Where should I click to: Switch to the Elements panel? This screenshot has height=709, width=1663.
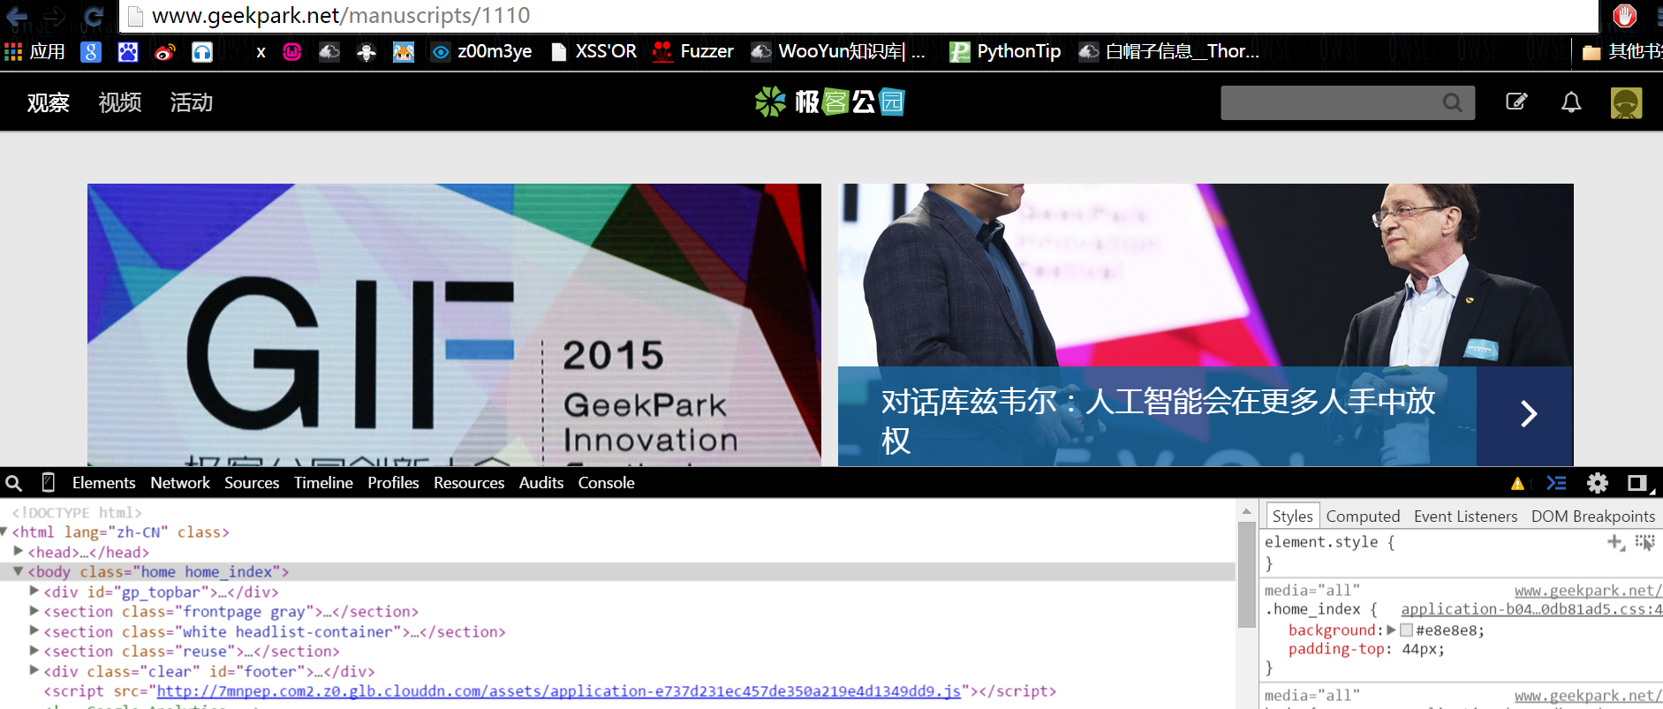click(104, 483)
